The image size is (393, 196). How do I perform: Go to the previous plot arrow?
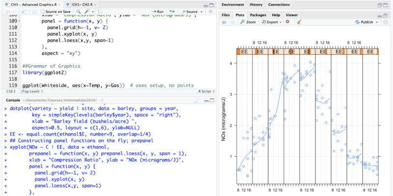[x=225, y=22]
